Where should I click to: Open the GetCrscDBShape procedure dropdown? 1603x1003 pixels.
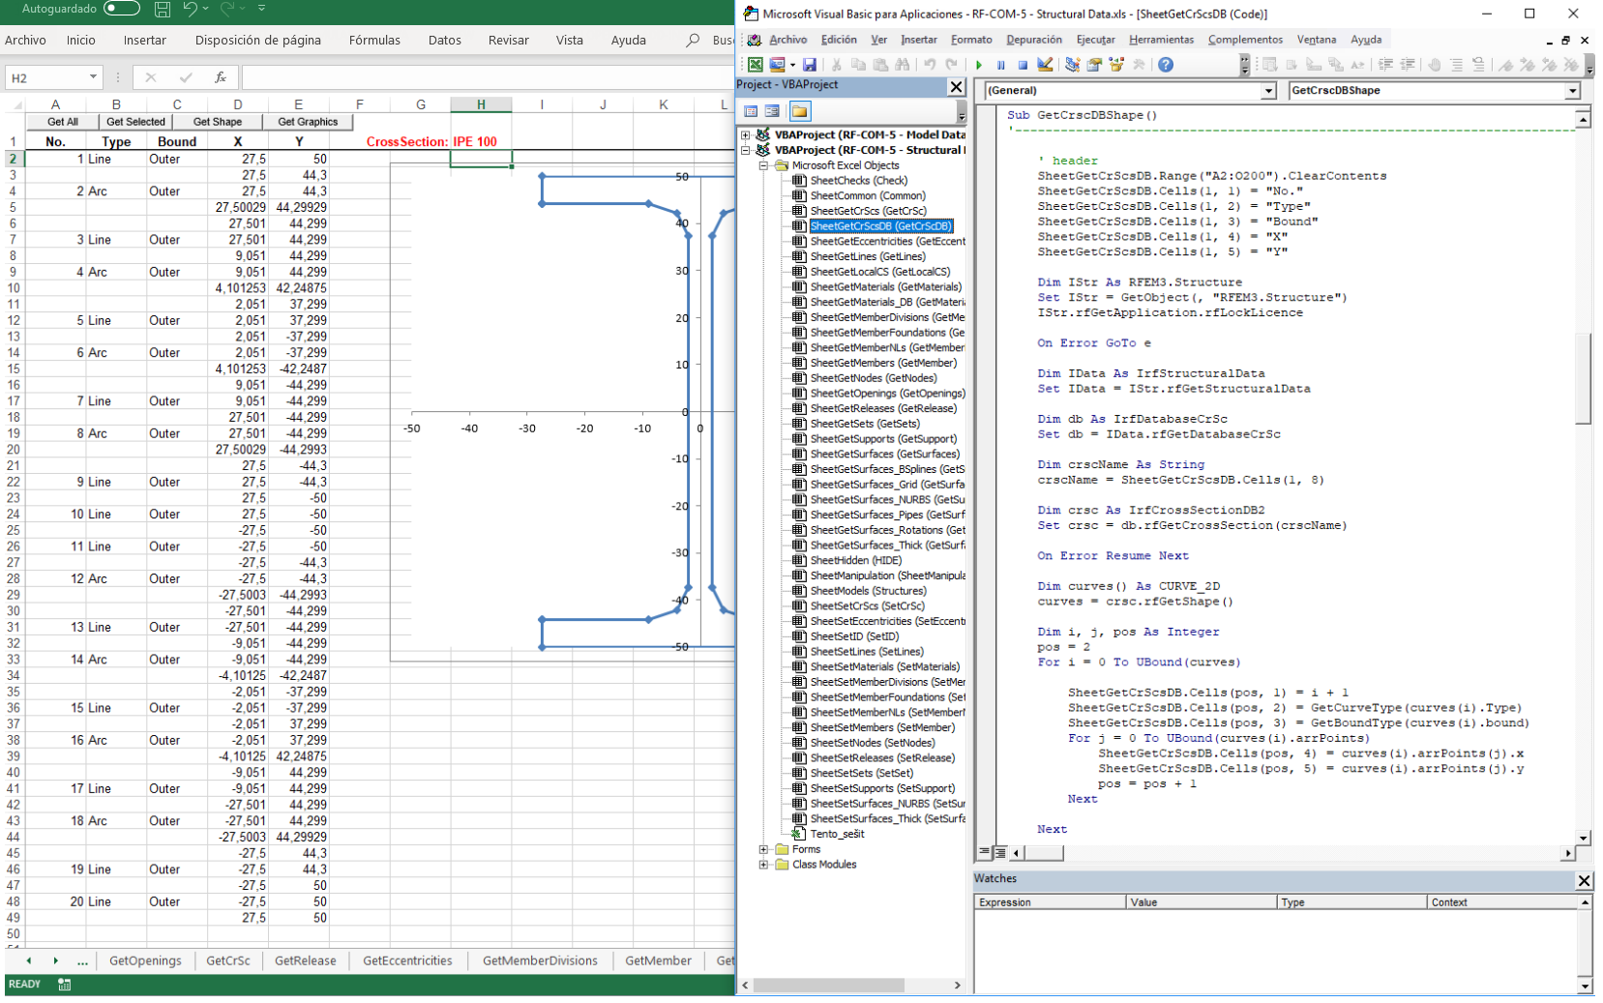point(1572,91)
